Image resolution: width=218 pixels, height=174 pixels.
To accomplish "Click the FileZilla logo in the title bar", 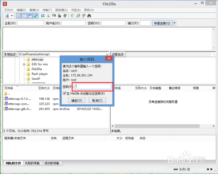I will coord(5,4).
